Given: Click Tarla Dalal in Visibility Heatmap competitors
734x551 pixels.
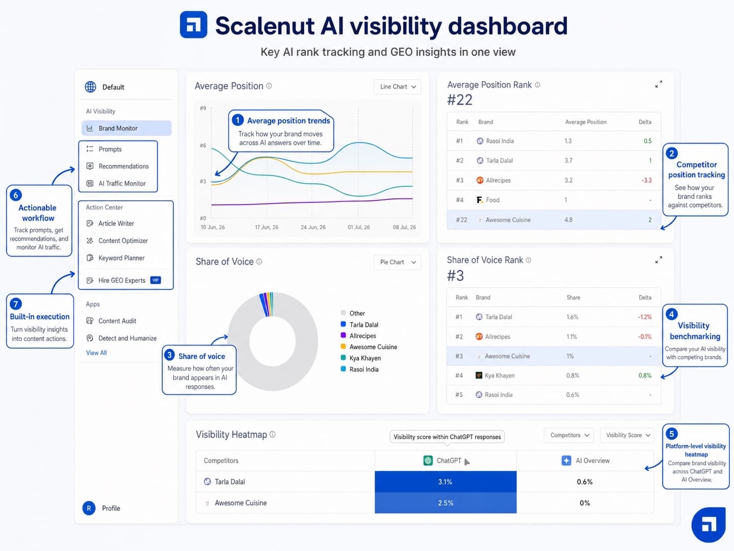Looking at the screenshot, I should [x=230, y=481].
